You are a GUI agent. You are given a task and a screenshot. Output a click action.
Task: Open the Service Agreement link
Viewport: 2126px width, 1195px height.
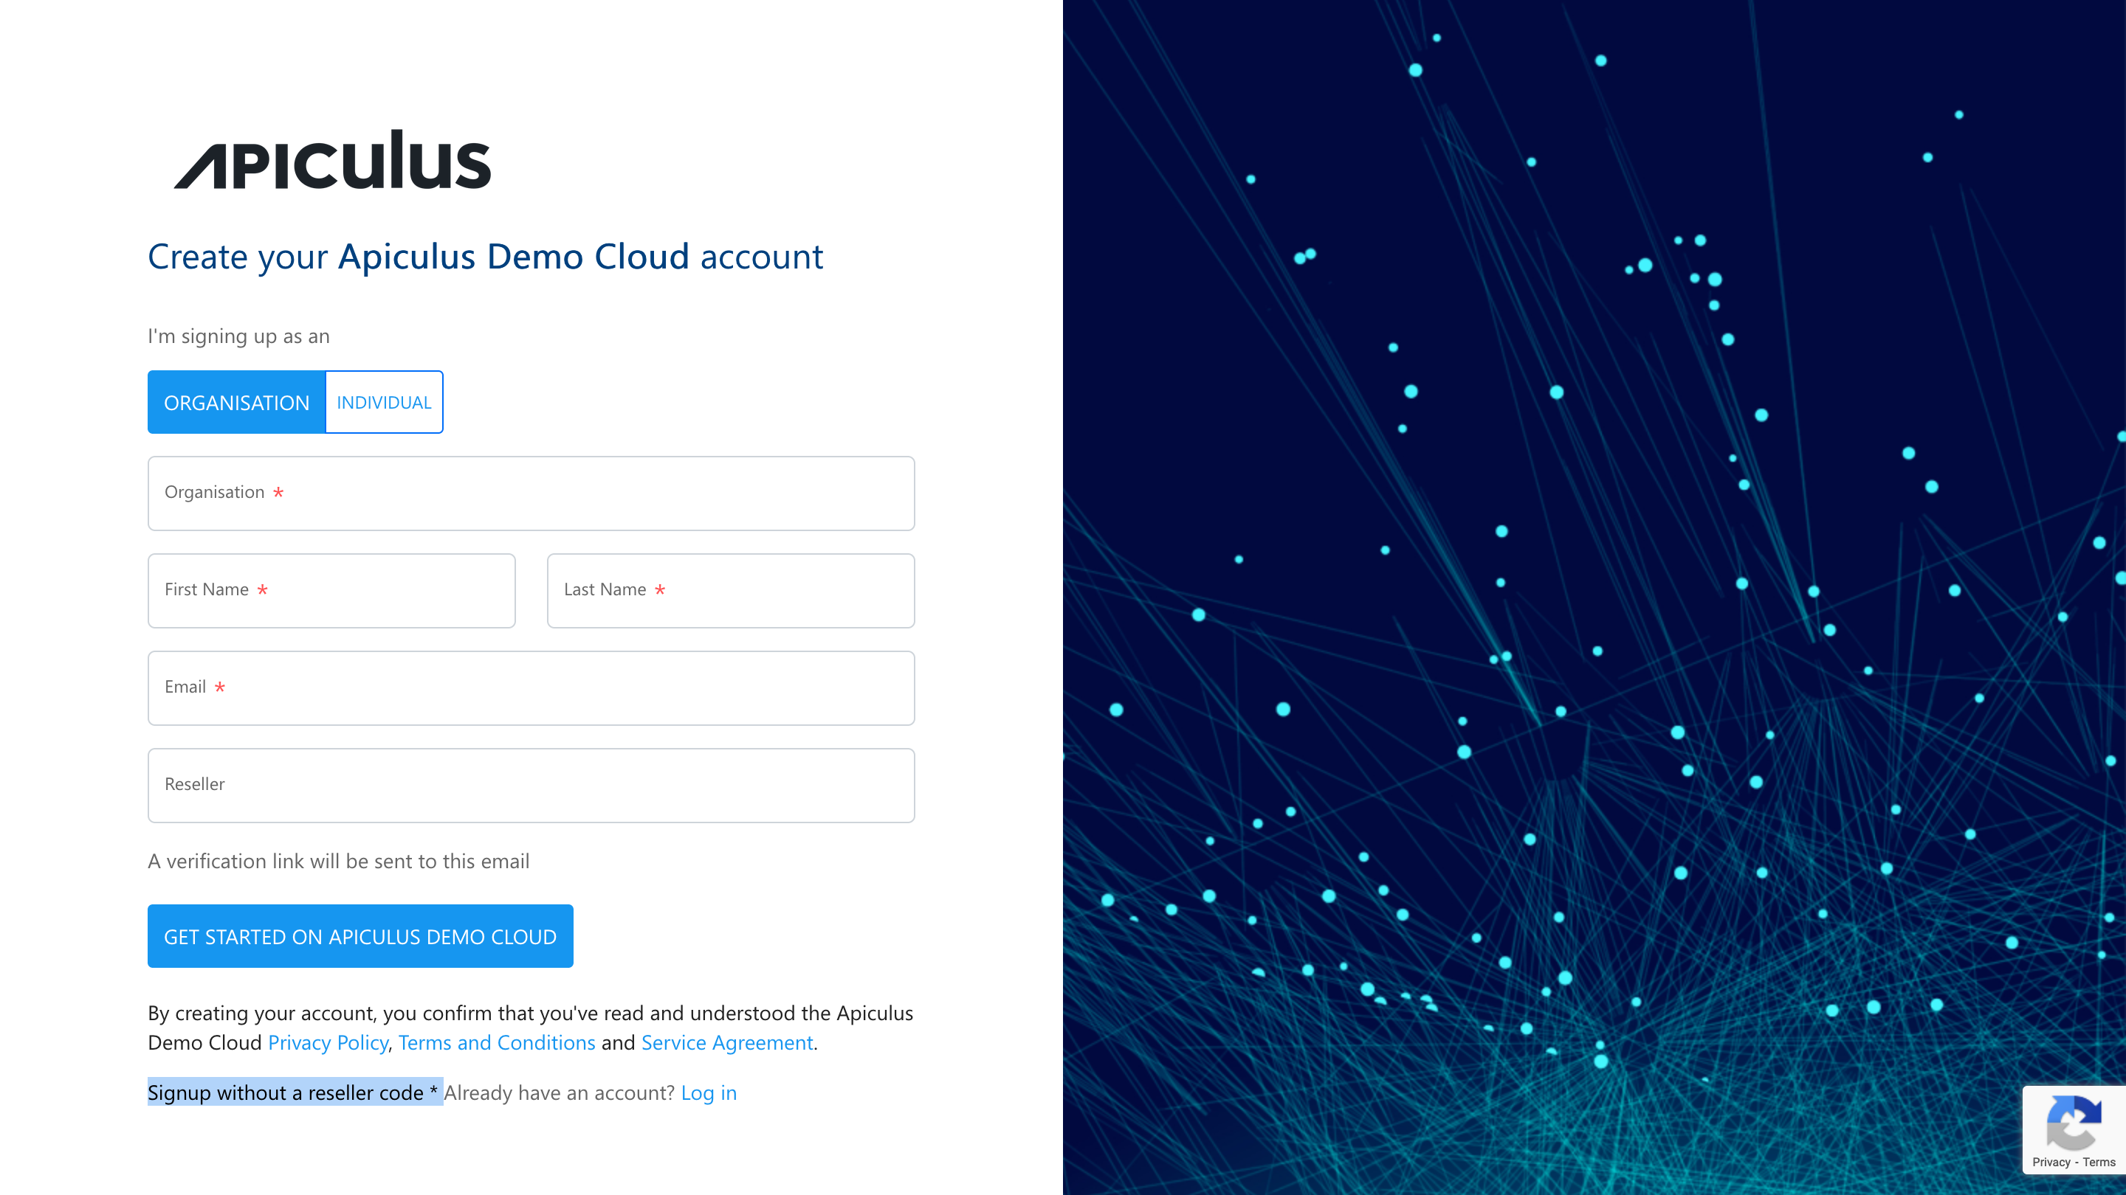pos(727,1042)
